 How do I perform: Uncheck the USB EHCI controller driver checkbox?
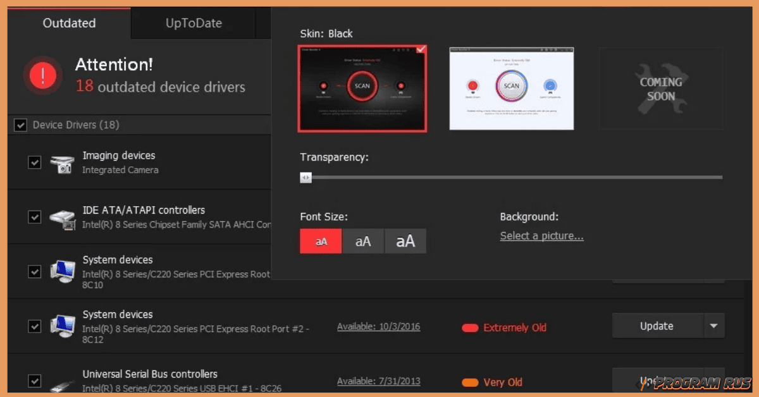coord(35,381)
